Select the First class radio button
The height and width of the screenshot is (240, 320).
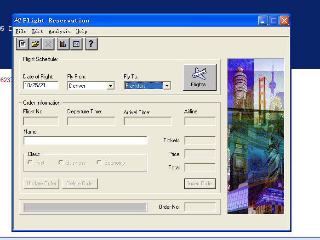pyautogui.click(x=30, y=162)
